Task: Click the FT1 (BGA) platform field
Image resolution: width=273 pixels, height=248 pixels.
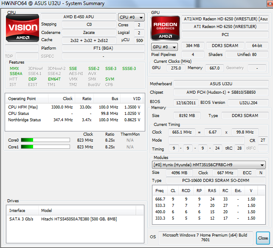Action: pos(103,48)
